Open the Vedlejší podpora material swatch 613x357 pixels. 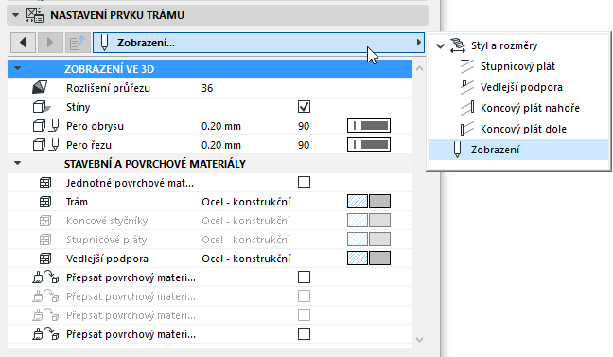369,258
